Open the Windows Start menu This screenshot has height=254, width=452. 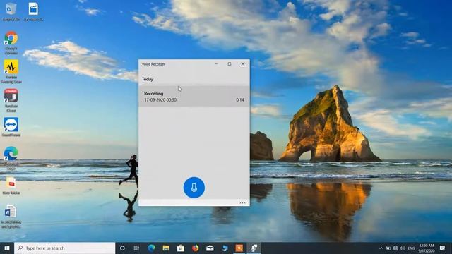7,248
